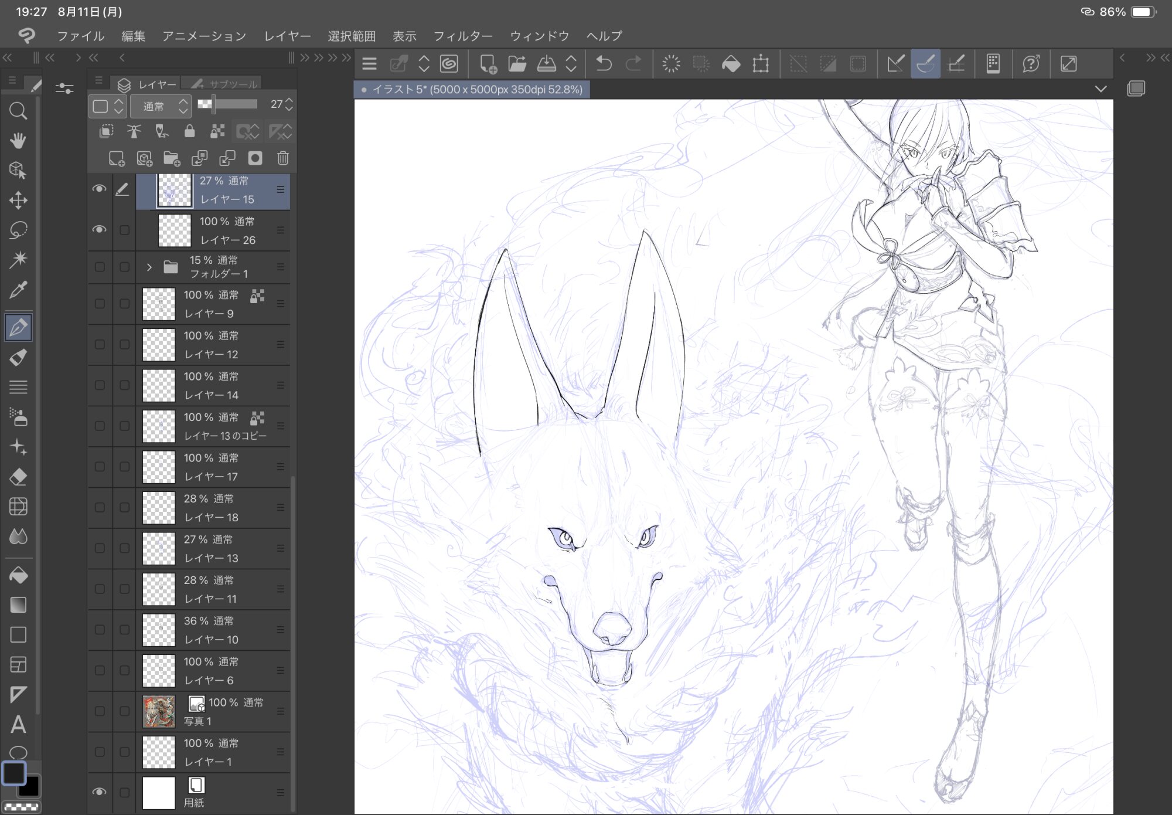Screen dimensions: 1172x815
Task: Select the Eyedropper tool
Action: pyautogui.click(x=18, y=290)
